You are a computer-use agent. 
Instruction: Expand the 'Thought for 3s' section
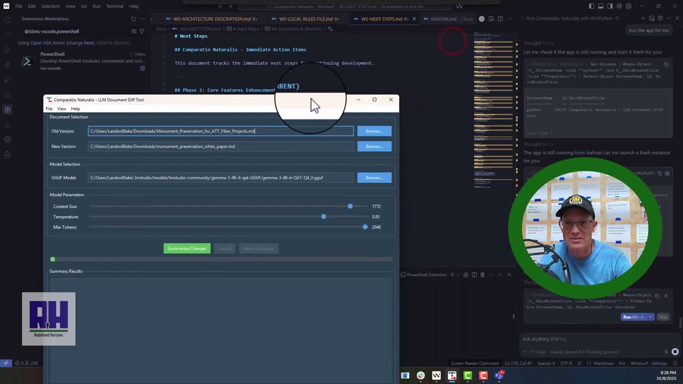point(538,43)
